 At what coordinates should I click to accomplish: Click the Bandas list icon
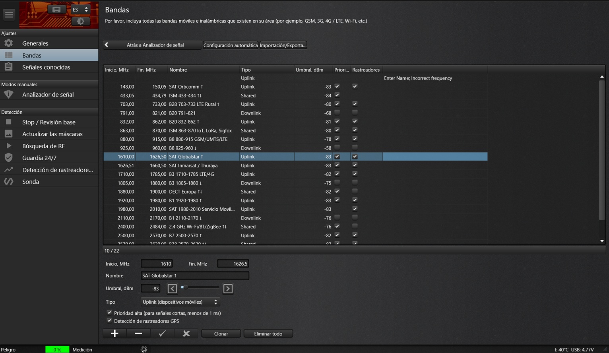click(8, 55)
